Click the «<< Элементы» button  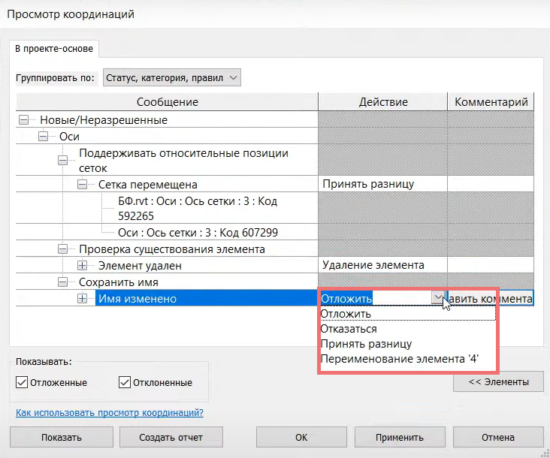tap(498, 381)
